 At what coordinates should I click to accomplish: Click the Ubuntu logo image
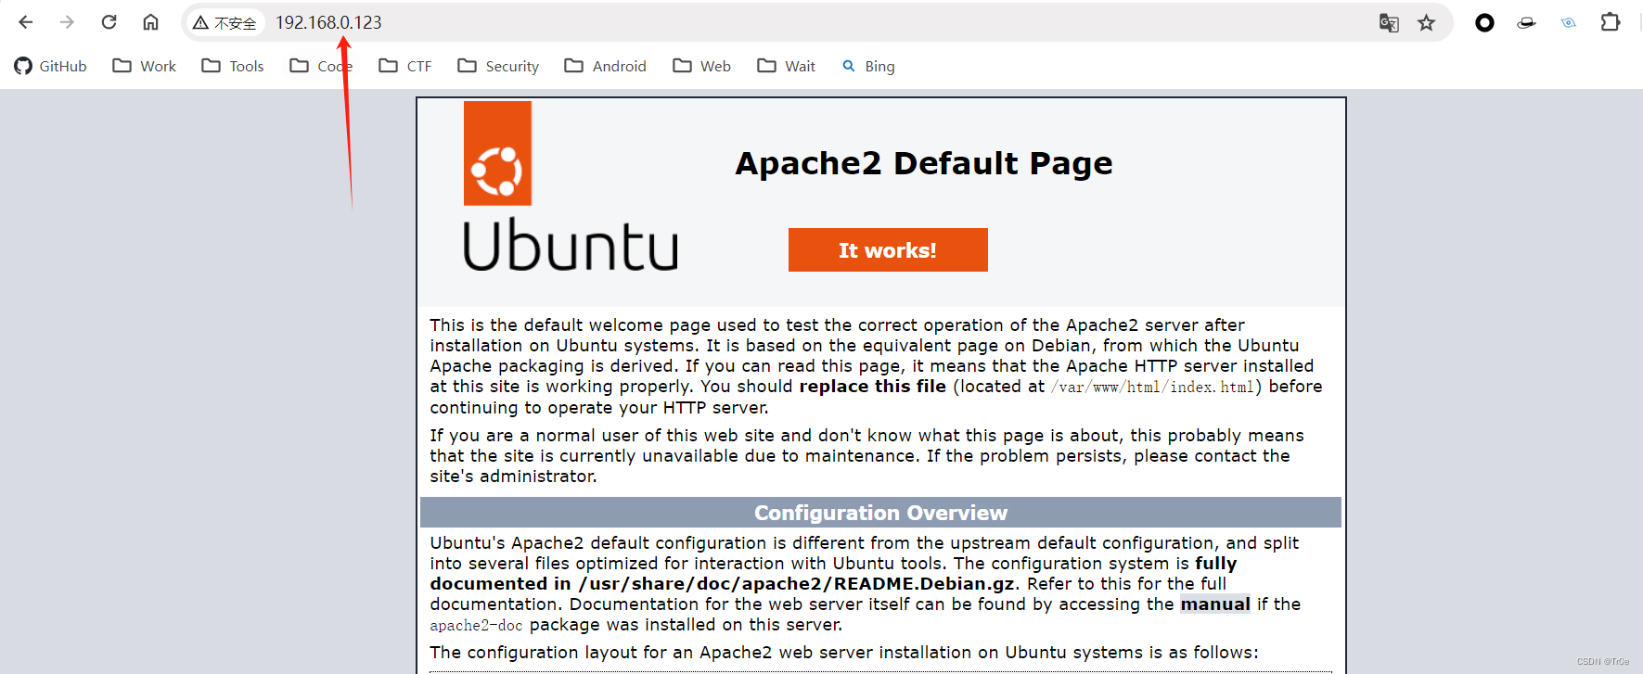tap(570, 185)
